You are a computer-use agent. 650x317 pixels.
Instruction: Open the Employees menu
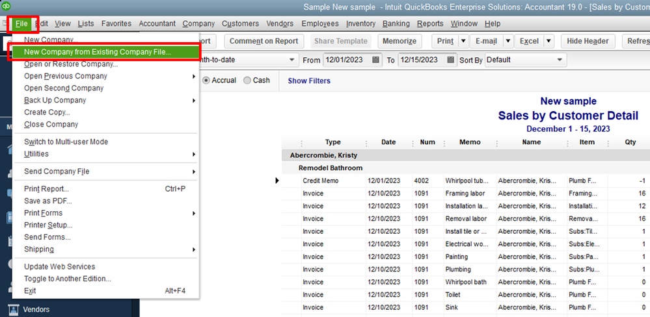pos(320,23)
